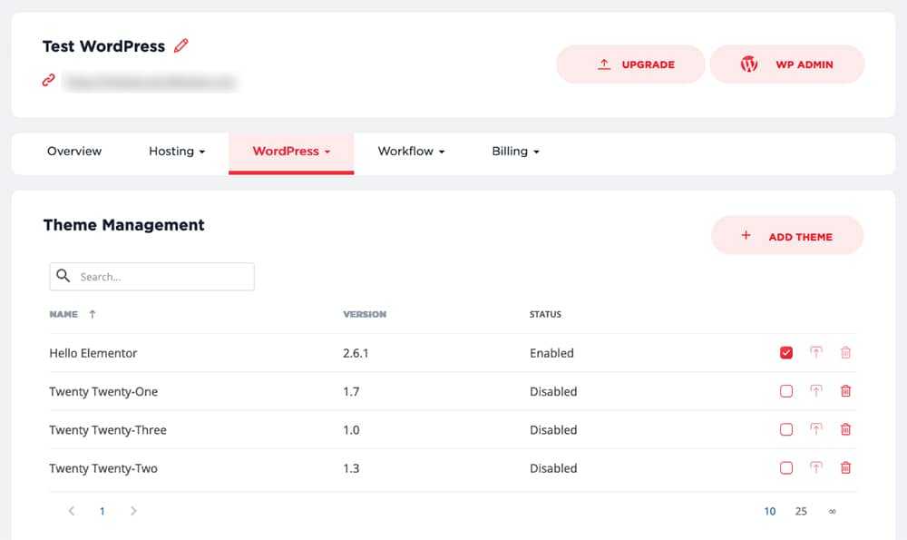
Task: Click update icon for Twenty Twenty-Two
Action: pos(816,467)
